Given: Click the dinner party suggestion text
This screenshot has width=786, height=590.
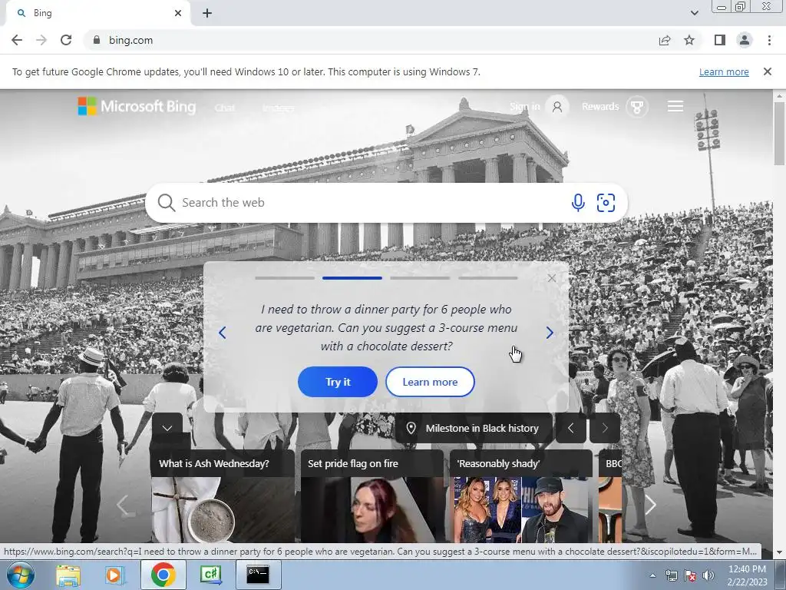Looking at the screenshot, I should click(386, 327).
